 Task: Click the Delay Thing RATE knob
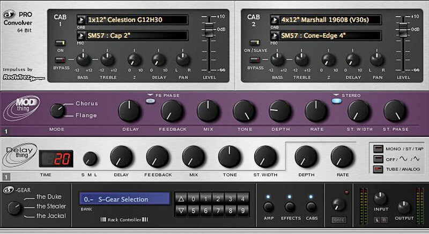point(342,157)
